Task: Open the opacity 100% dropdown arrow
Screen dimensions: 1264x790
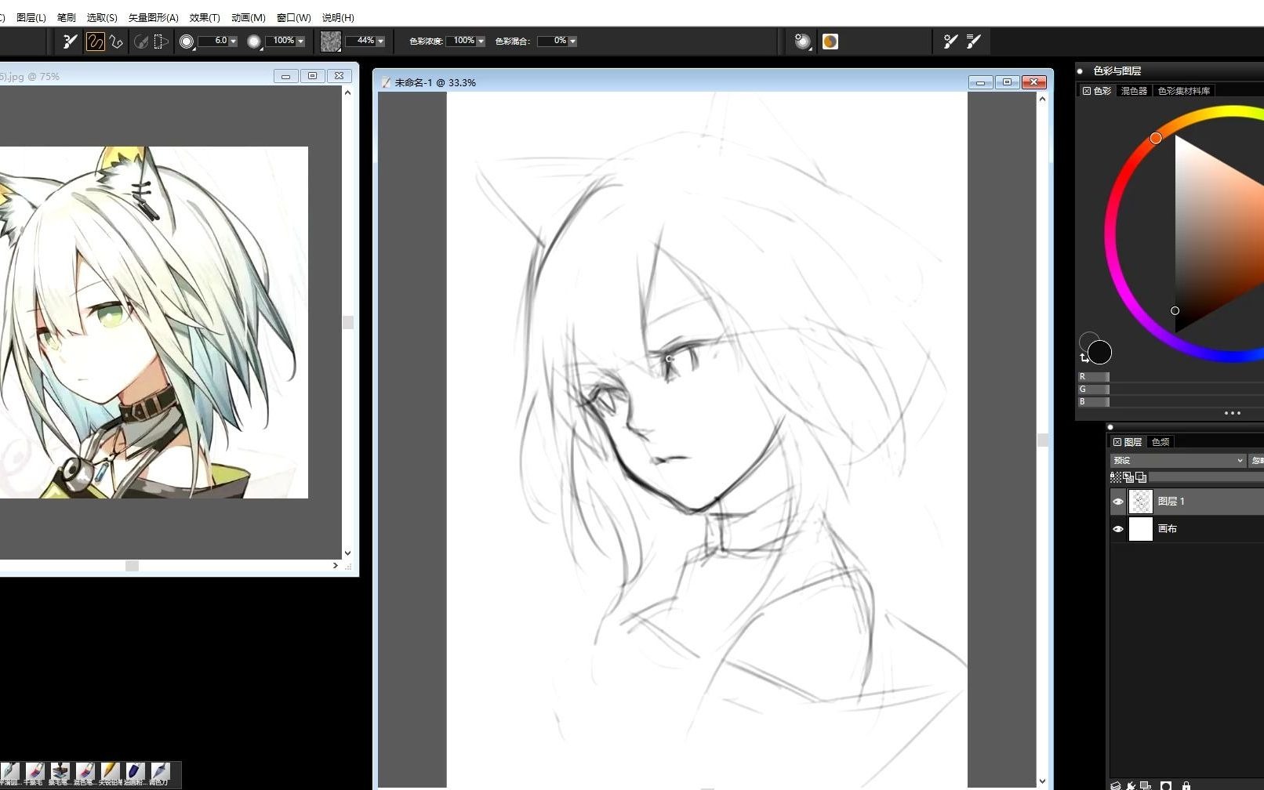Action: click(300, 42)
